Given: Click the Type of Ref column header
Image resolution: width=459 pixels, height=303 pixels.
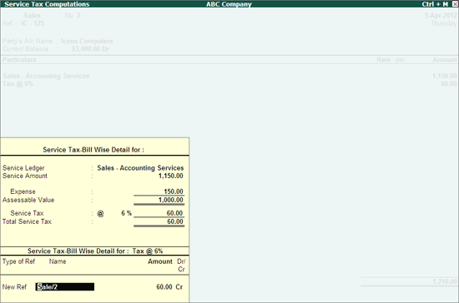Looking at the screenshot, I should tap(18, 261).
